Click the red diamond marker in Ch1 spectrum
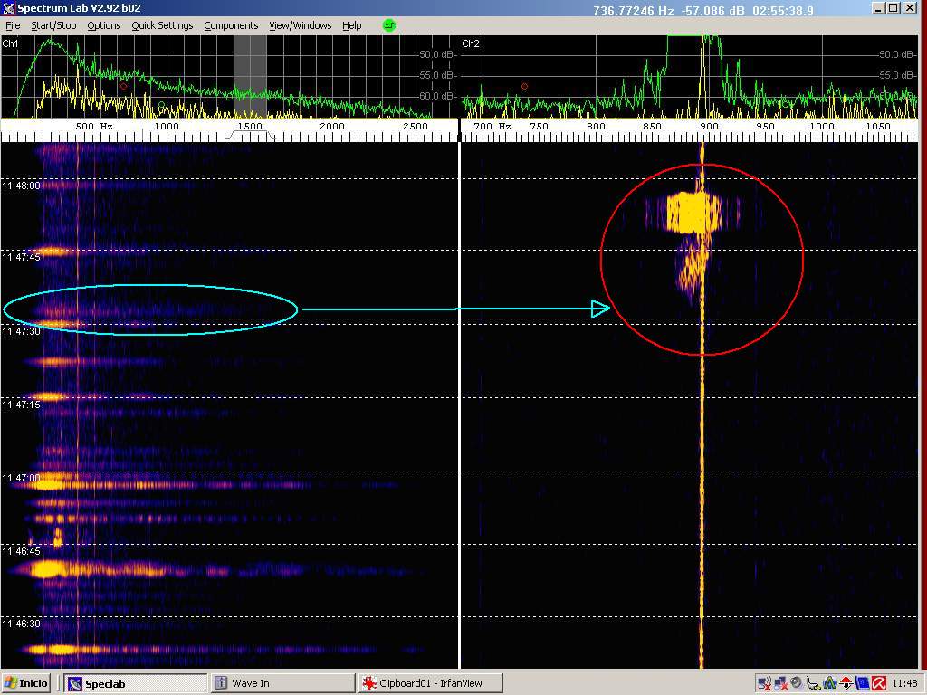The width and height of the screenshot is (927, 695). [x=124, y=86]
